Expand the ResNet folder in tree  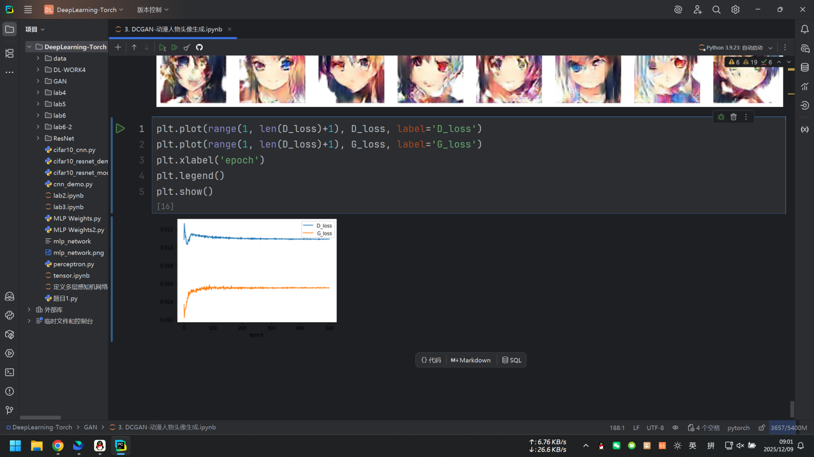38,138
